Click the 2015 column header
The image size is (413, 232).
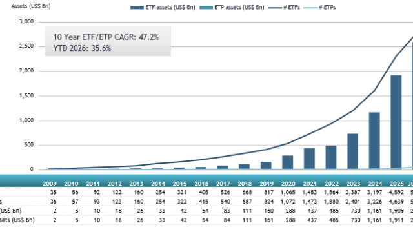[179, 184]
